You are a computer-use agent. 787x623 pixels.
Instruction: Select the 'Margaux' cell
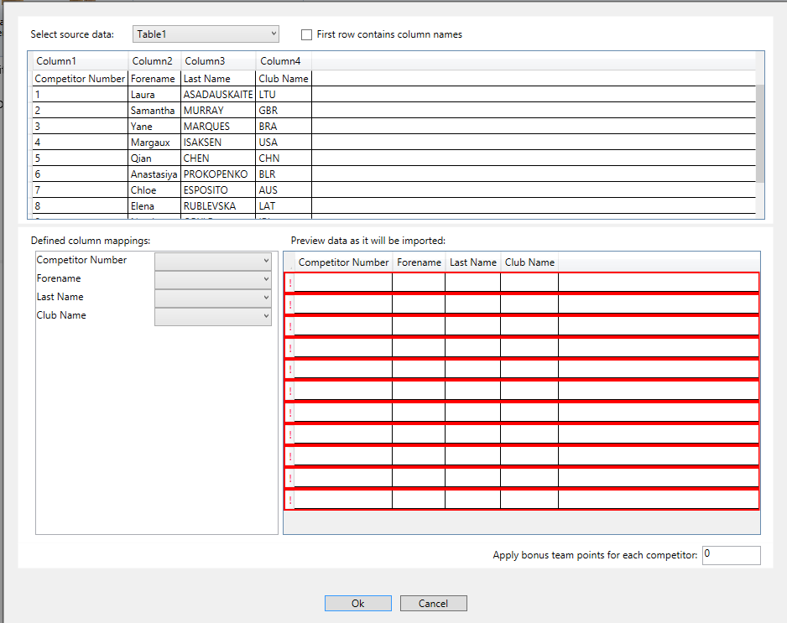pos(154,143)
